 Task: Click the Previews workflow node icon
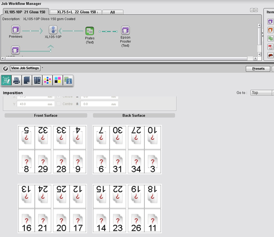(16, 29)
